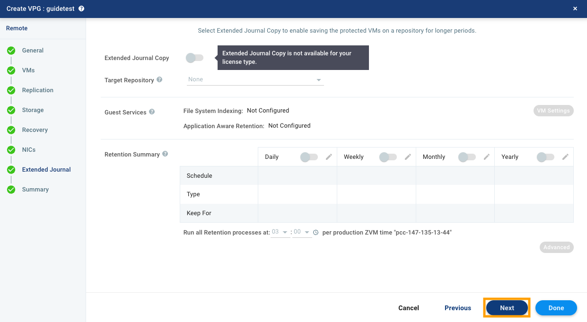Image resolution: width=587 pixels, height=322 pixels.
Task: Cancel the VPG creation
Action: (x=409, y=308)
